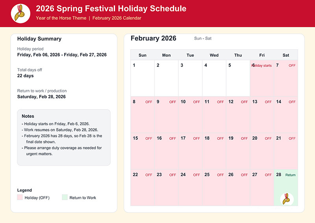315x223 pixels.
Task: Click the 2026 Spring Festival Holiday Schedule title
Action: pyautogui.click(x=111, y=9)
